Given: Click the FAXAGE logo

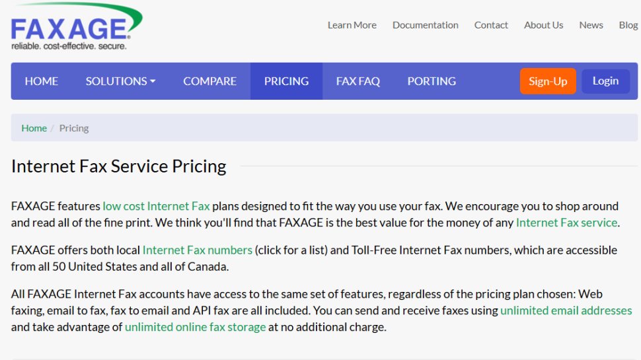Looking at the screenshot, I should tap(76, 27).
